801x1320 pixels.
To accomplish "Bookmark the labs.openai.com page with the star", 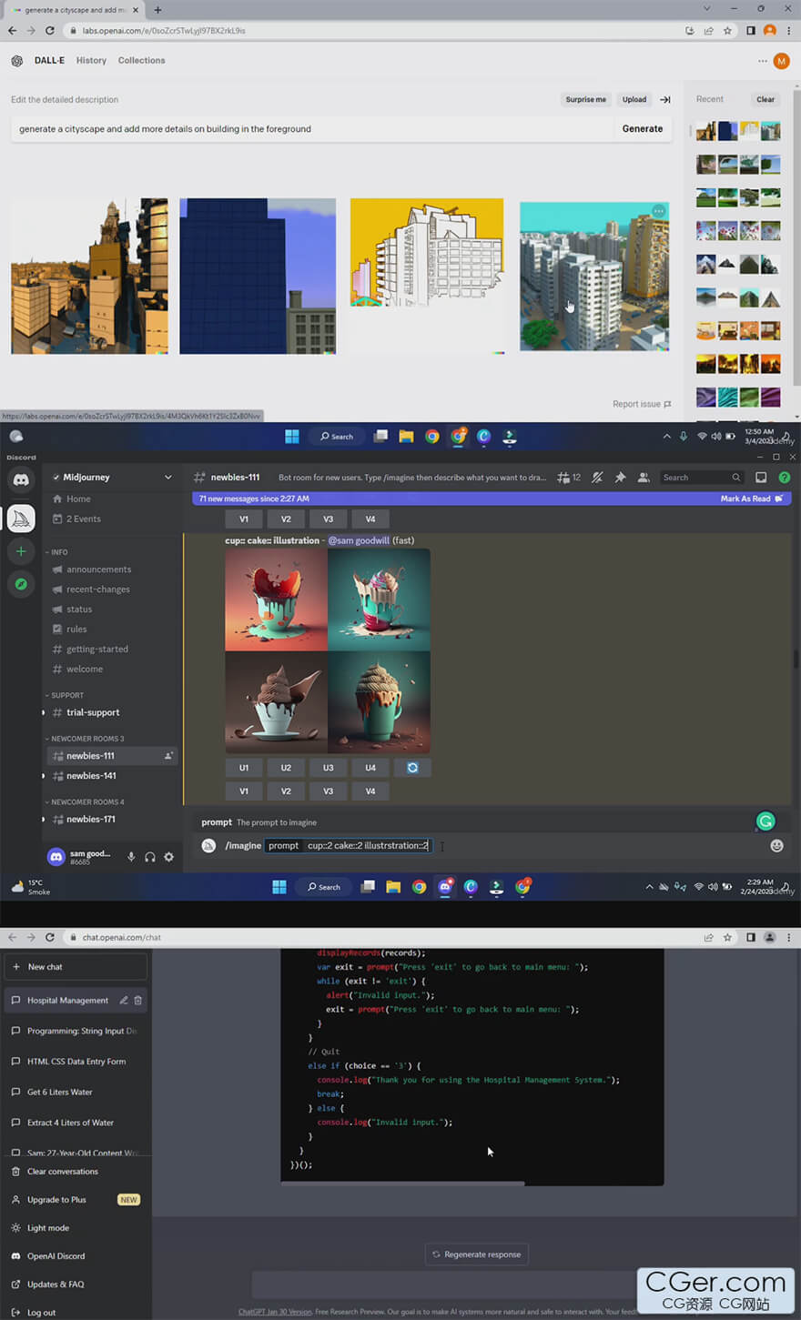I will 727,30.
